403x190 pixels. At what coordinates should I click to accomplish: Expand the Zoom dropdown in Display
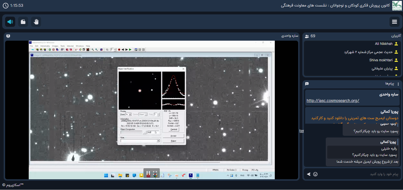(130, 115)
